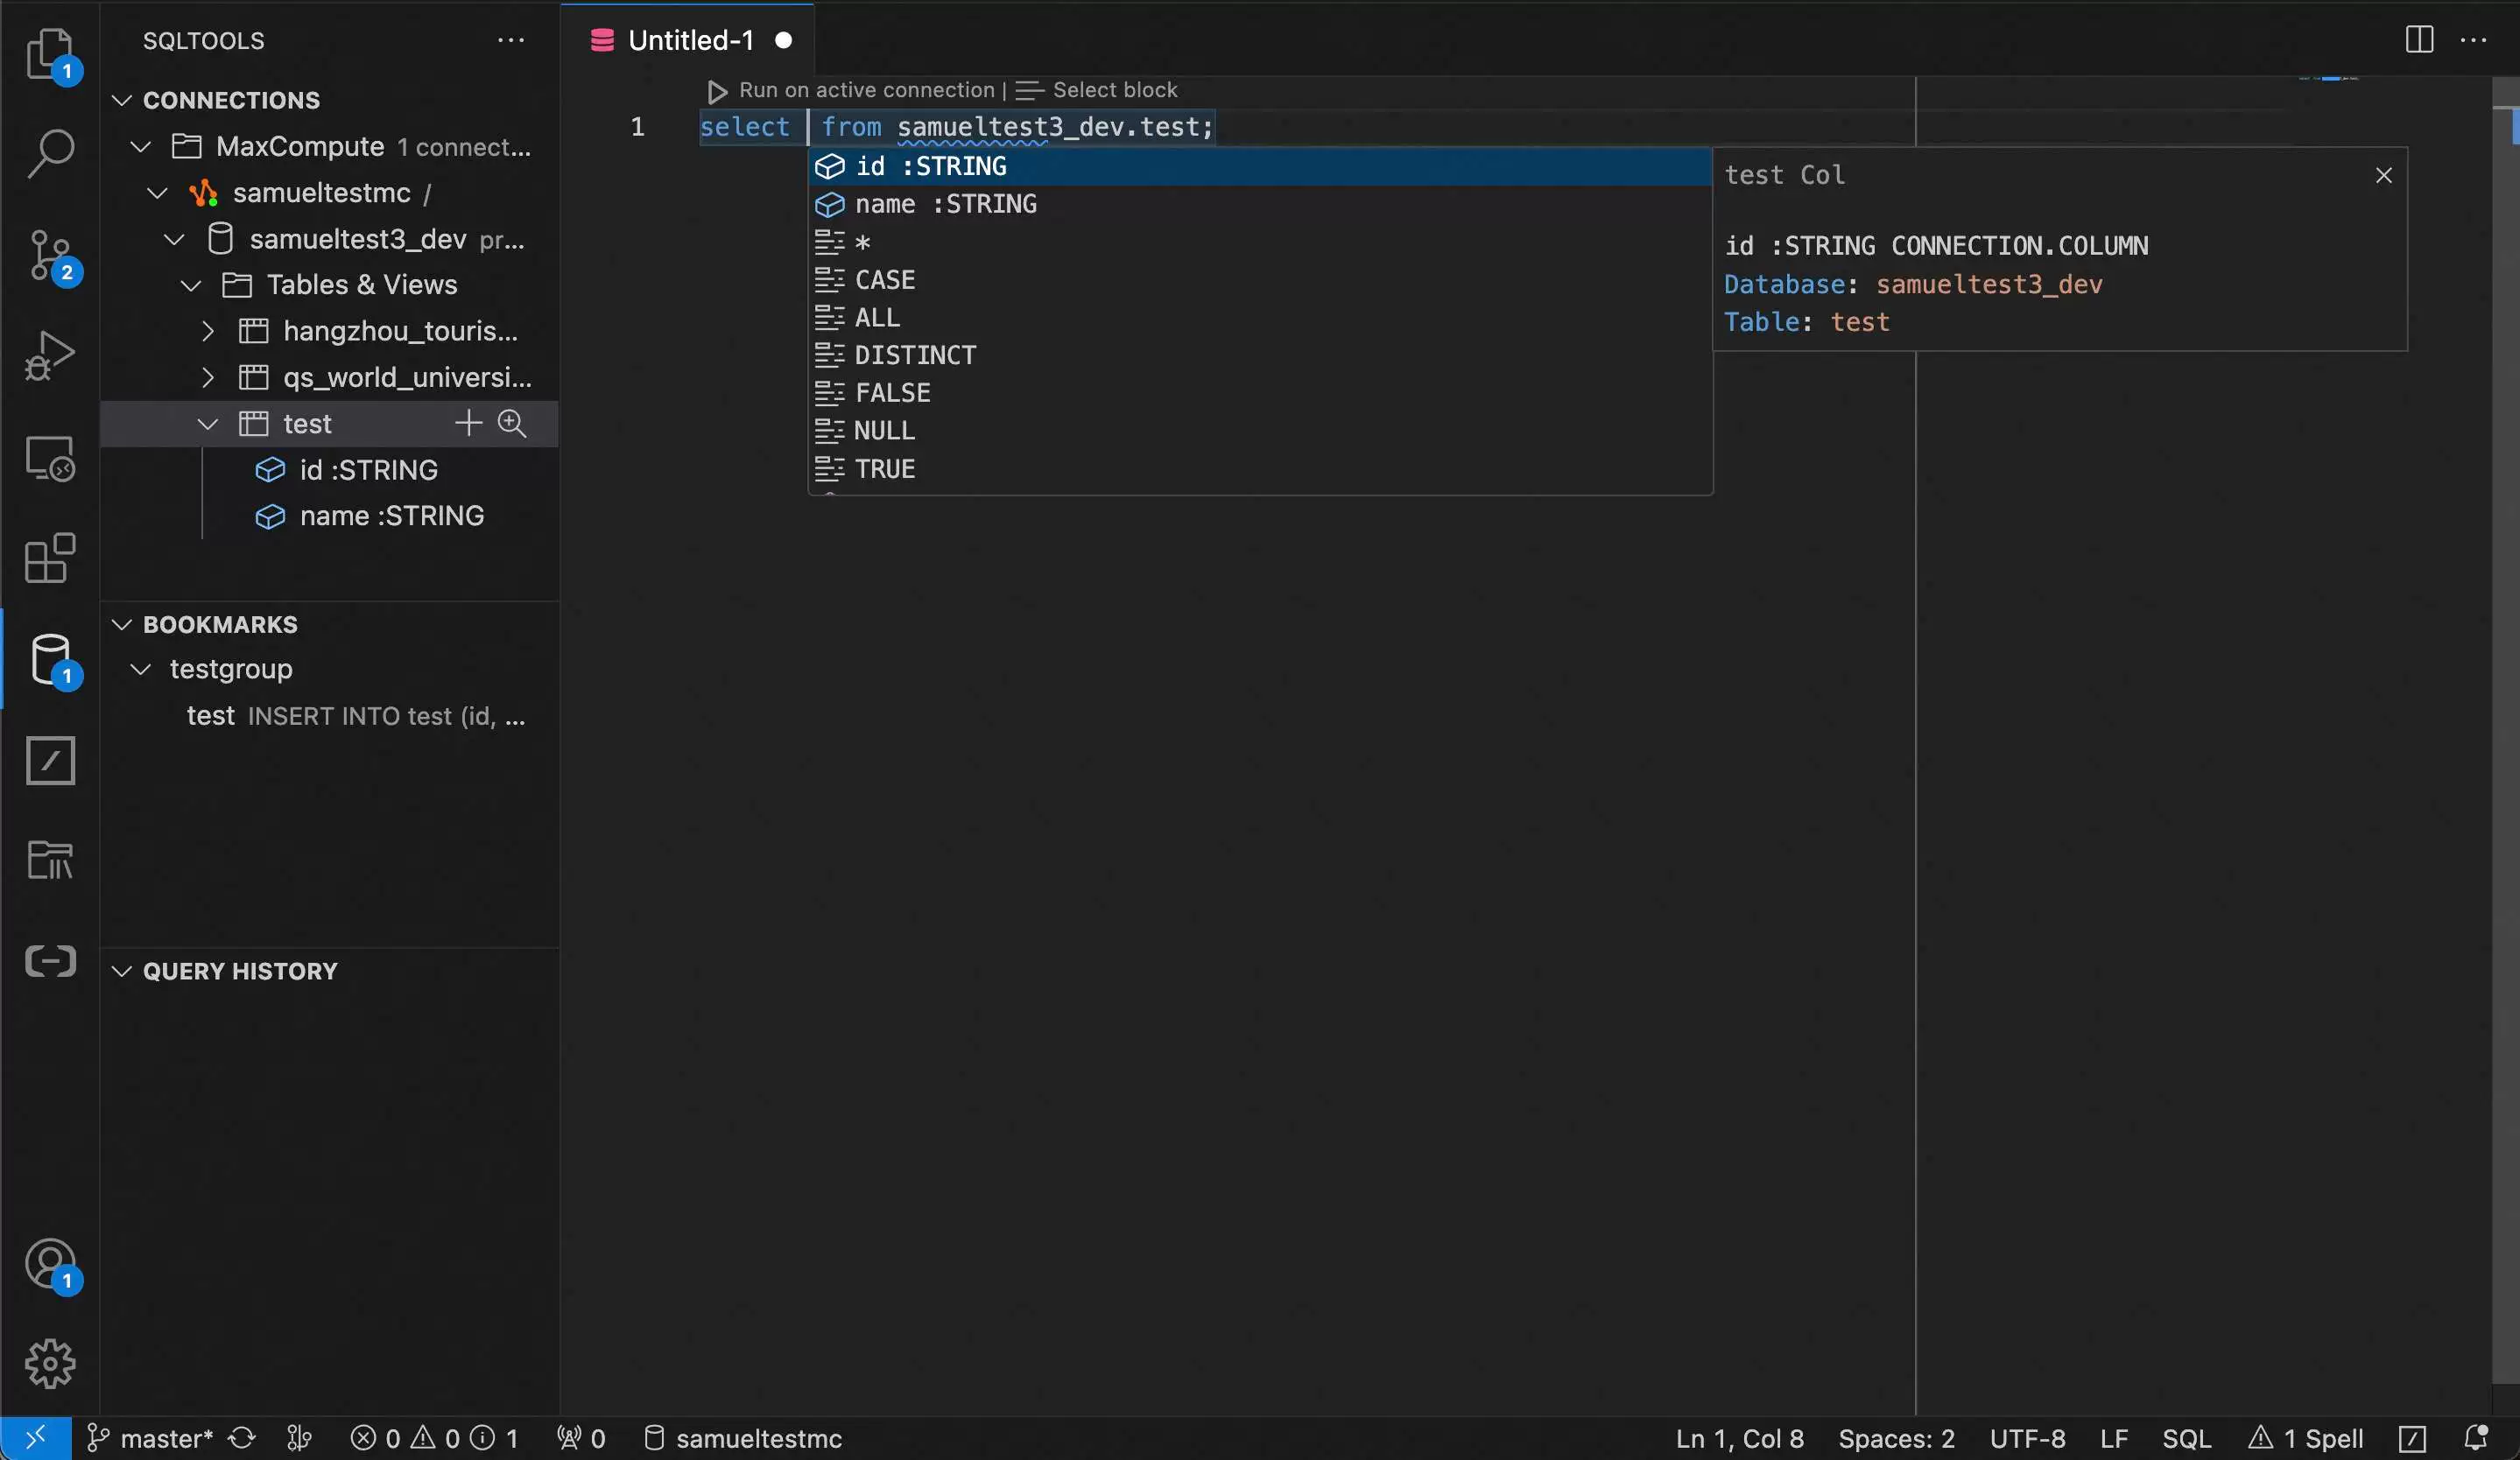Click the plus icon on test table

pos(468,424)
